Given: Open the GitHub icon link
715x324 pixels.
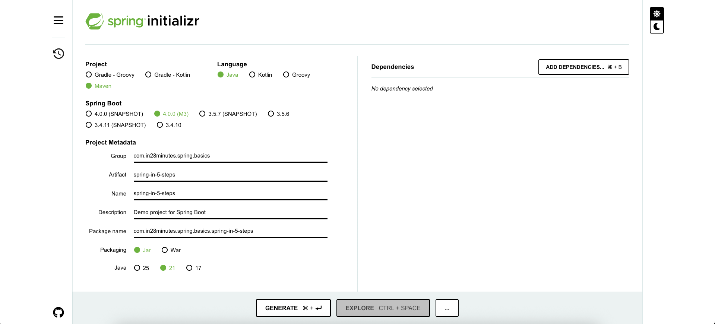Looking at the screenshot, I should (58, 312).
